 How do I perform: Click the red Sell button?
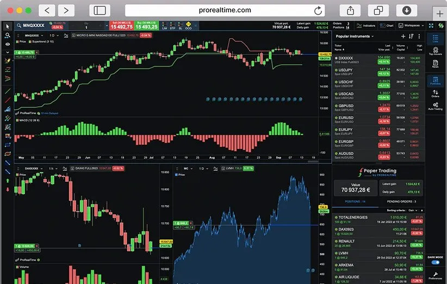click(121, 26)
